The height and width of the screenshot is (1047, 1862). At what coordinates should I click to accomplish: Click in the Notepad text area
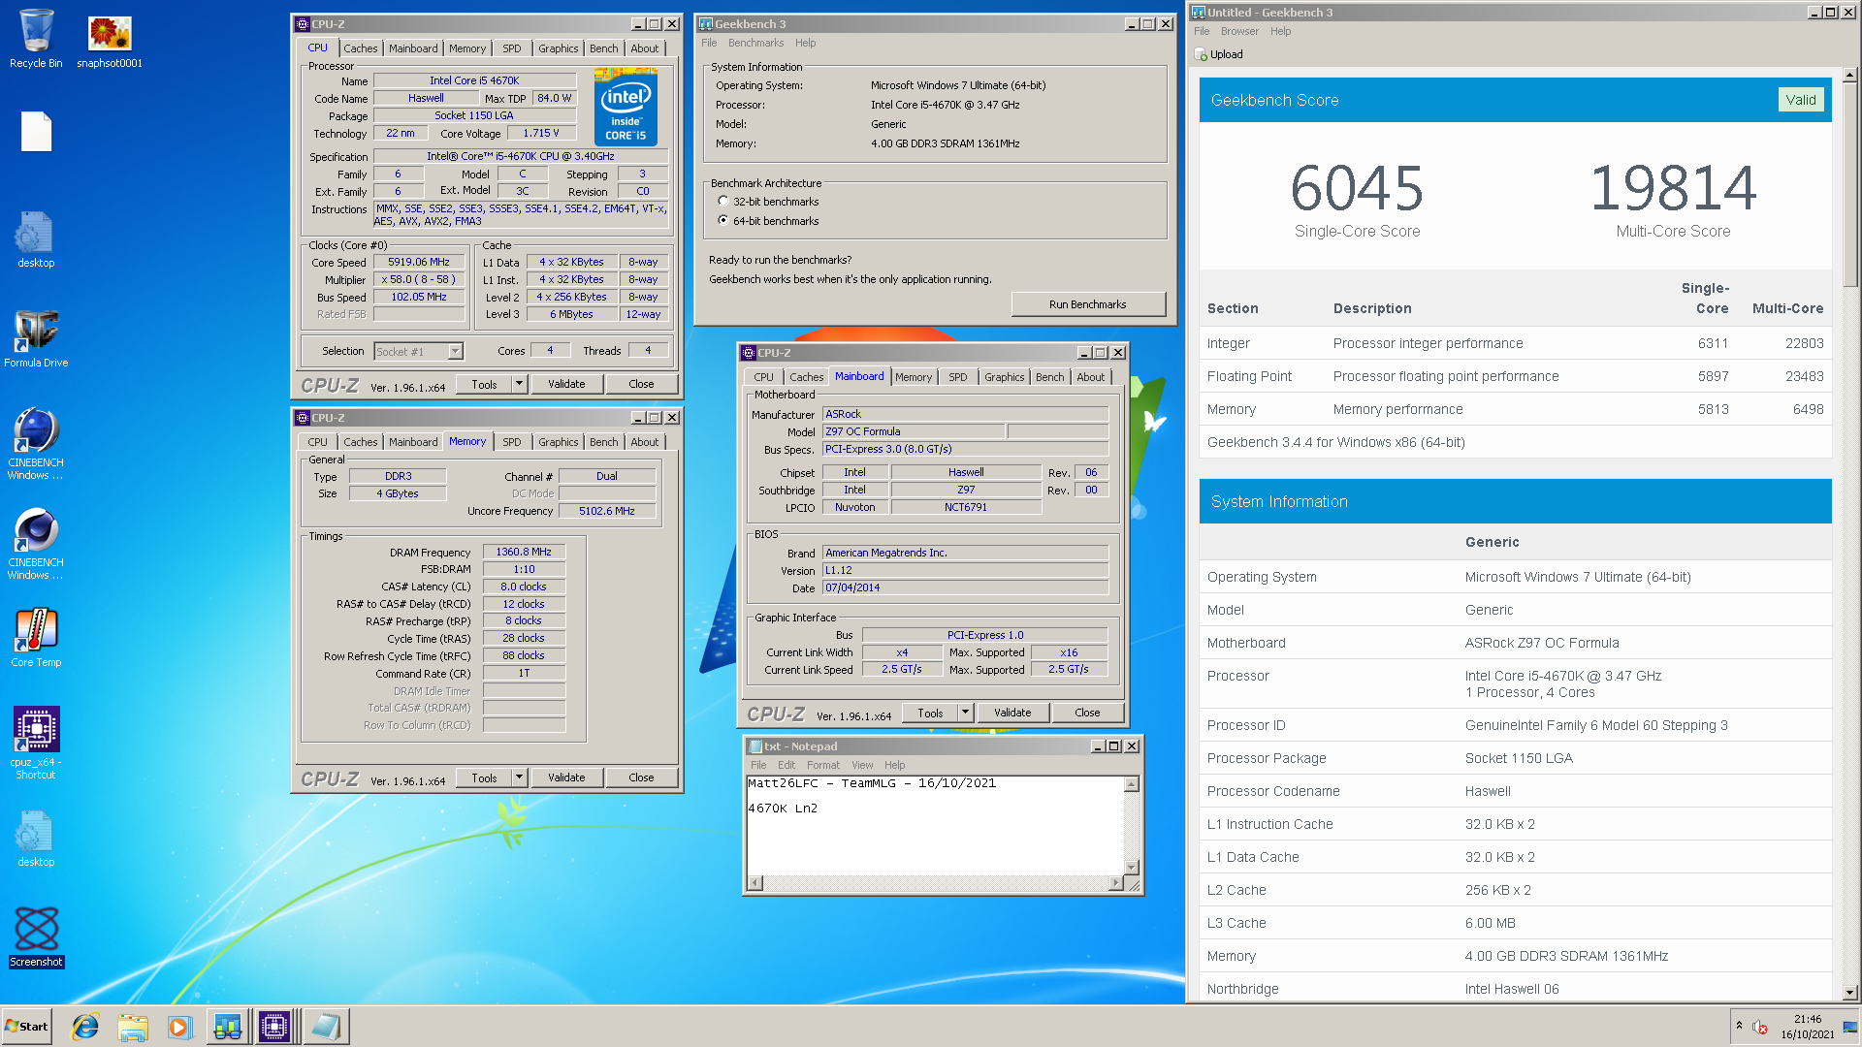[934, 825]
